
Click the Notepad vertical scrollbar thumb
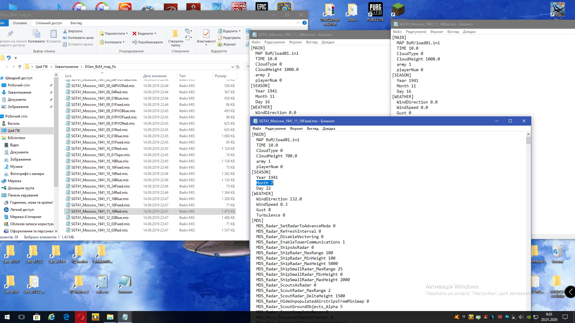(x=528, y=140)
